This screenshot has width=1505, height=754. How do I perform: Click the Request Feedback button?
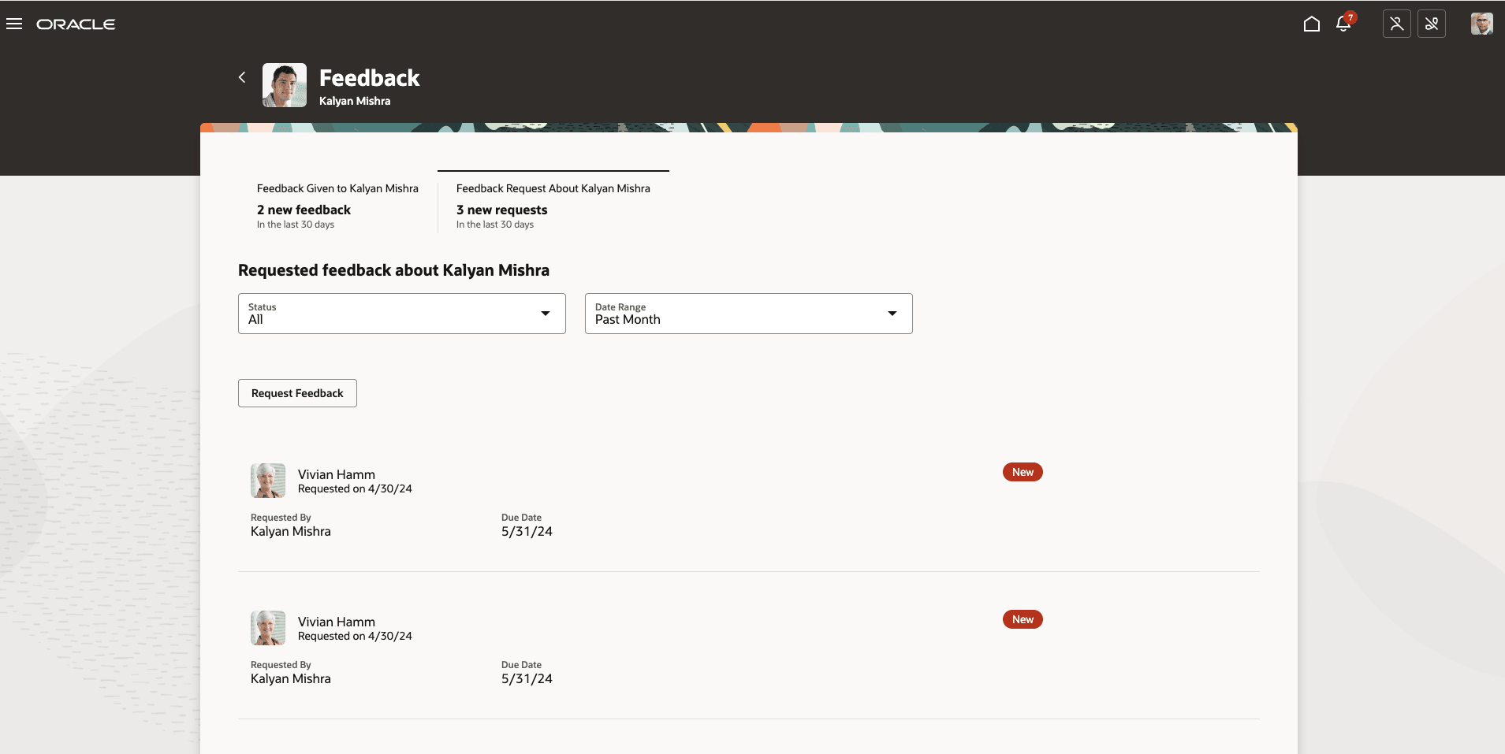(297, 392)
